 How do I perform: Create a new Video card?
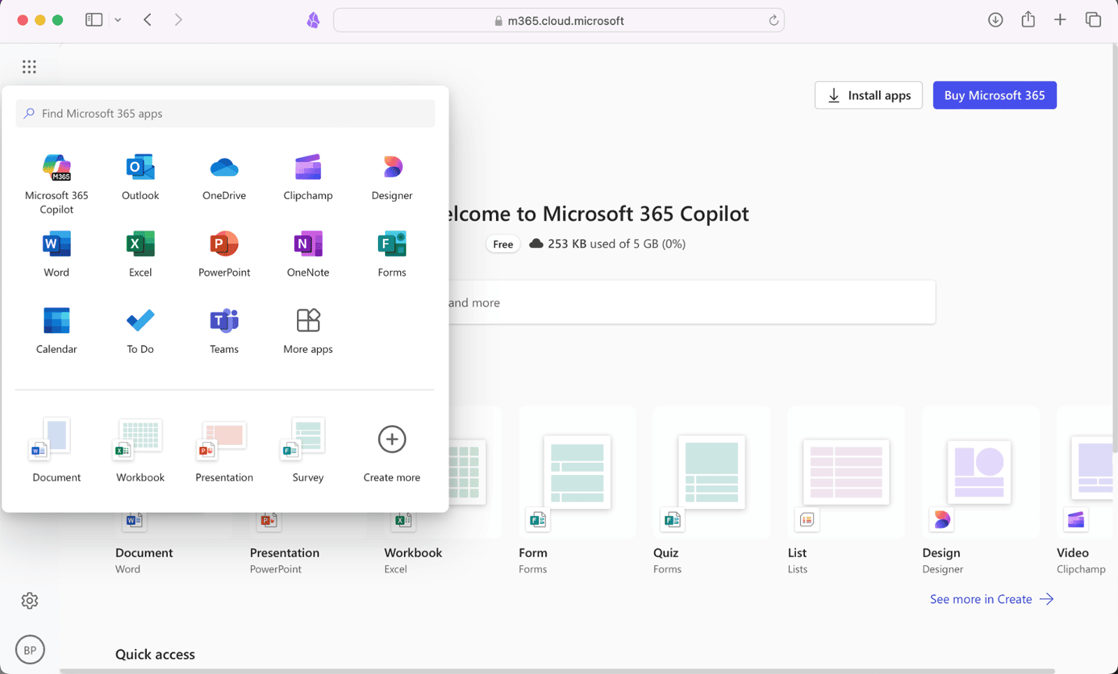coord(1084,490)
